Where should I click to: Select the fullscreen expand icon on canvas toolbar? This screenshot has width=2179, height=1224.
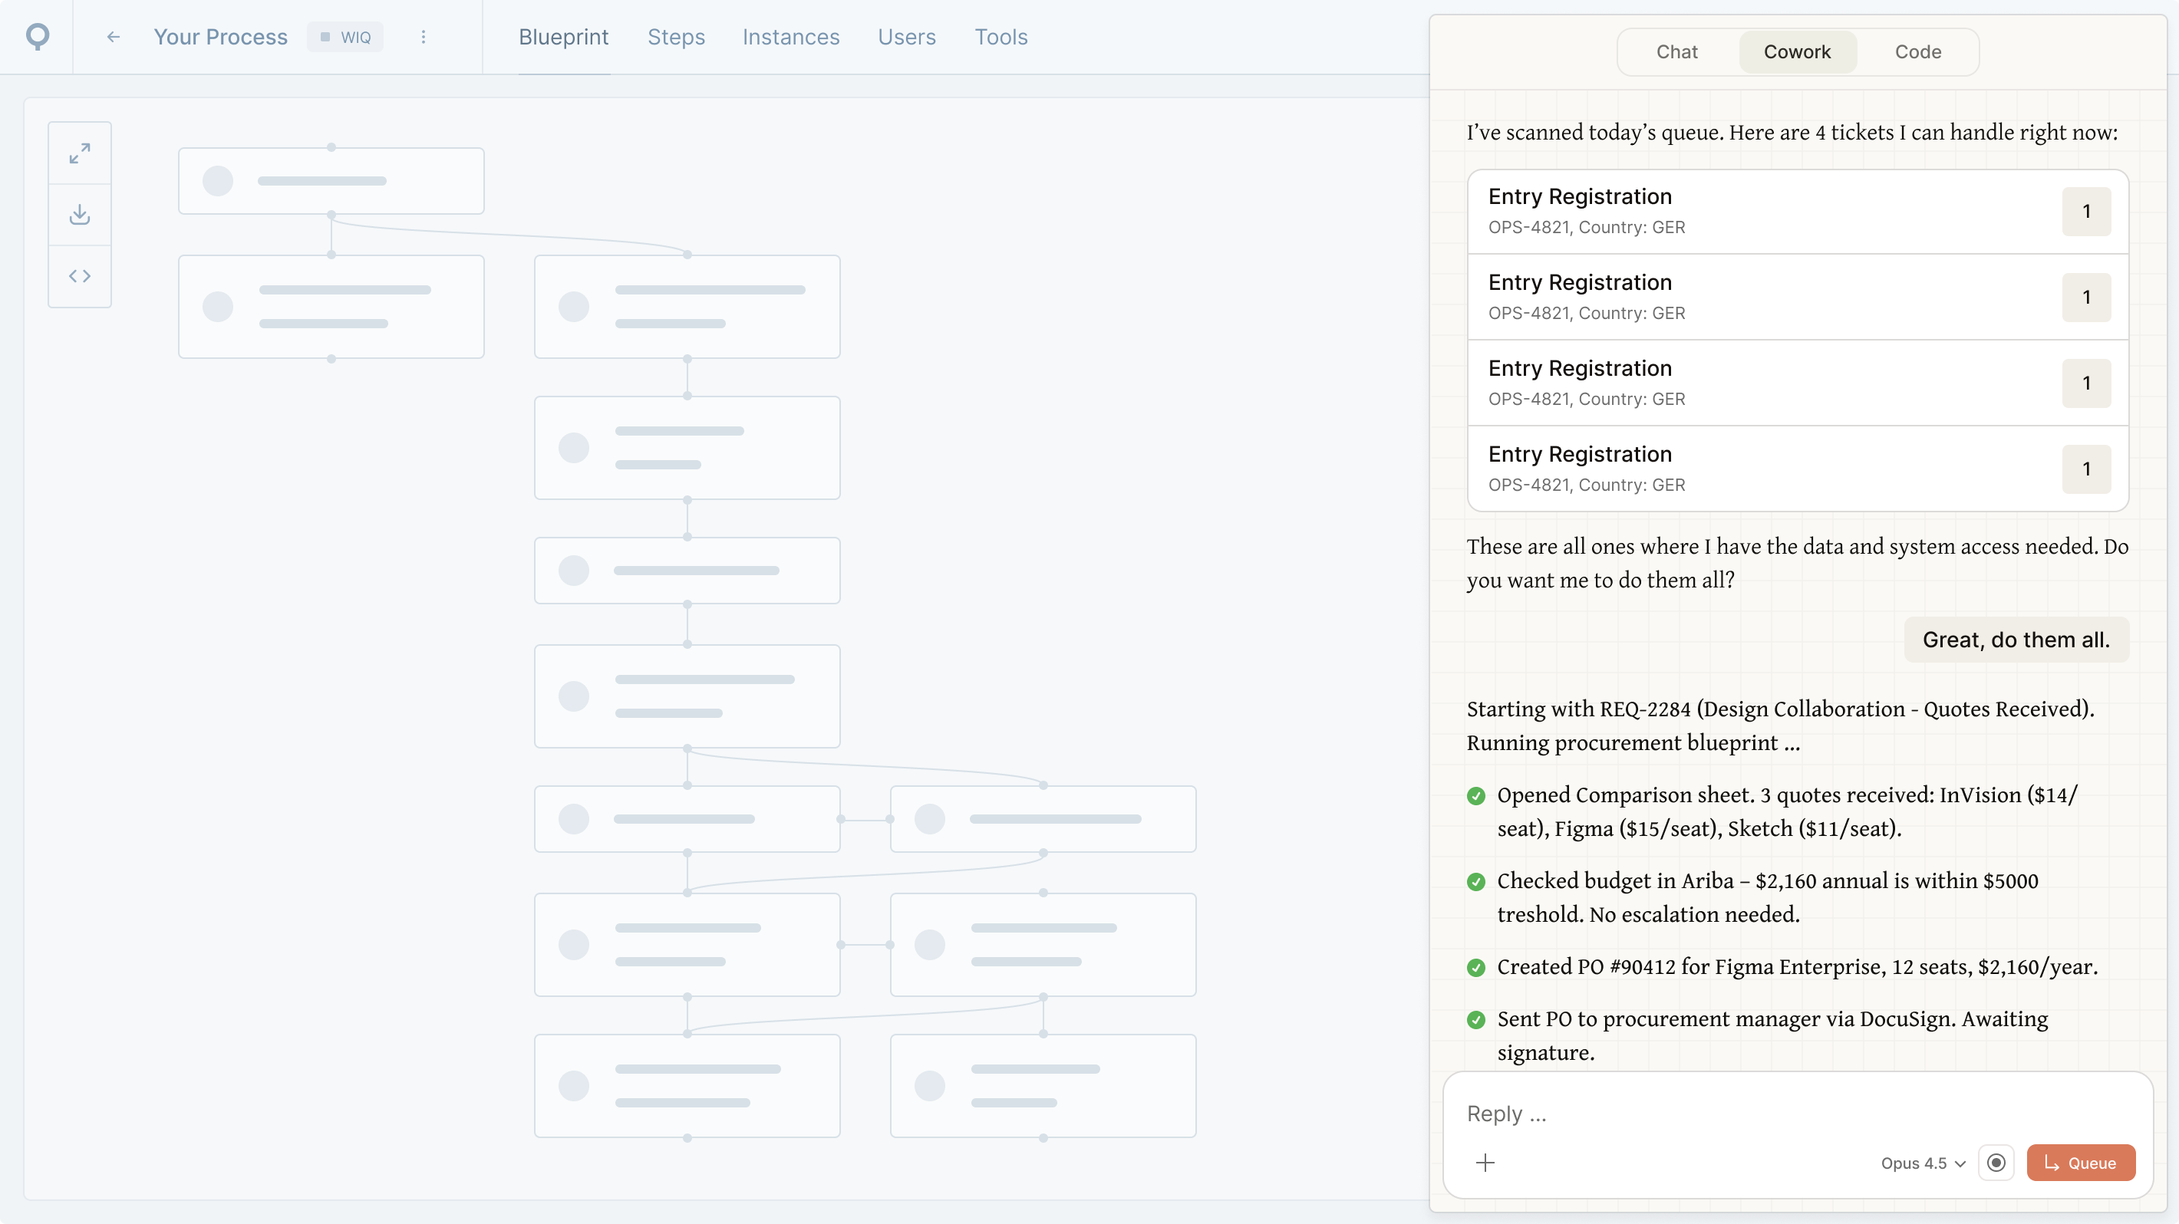[x=80, y=152]
